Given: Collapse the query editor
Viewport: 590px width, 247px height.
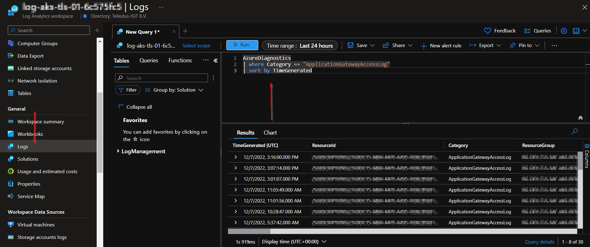Looking at the screenshot, I should [x=580, y=118].
